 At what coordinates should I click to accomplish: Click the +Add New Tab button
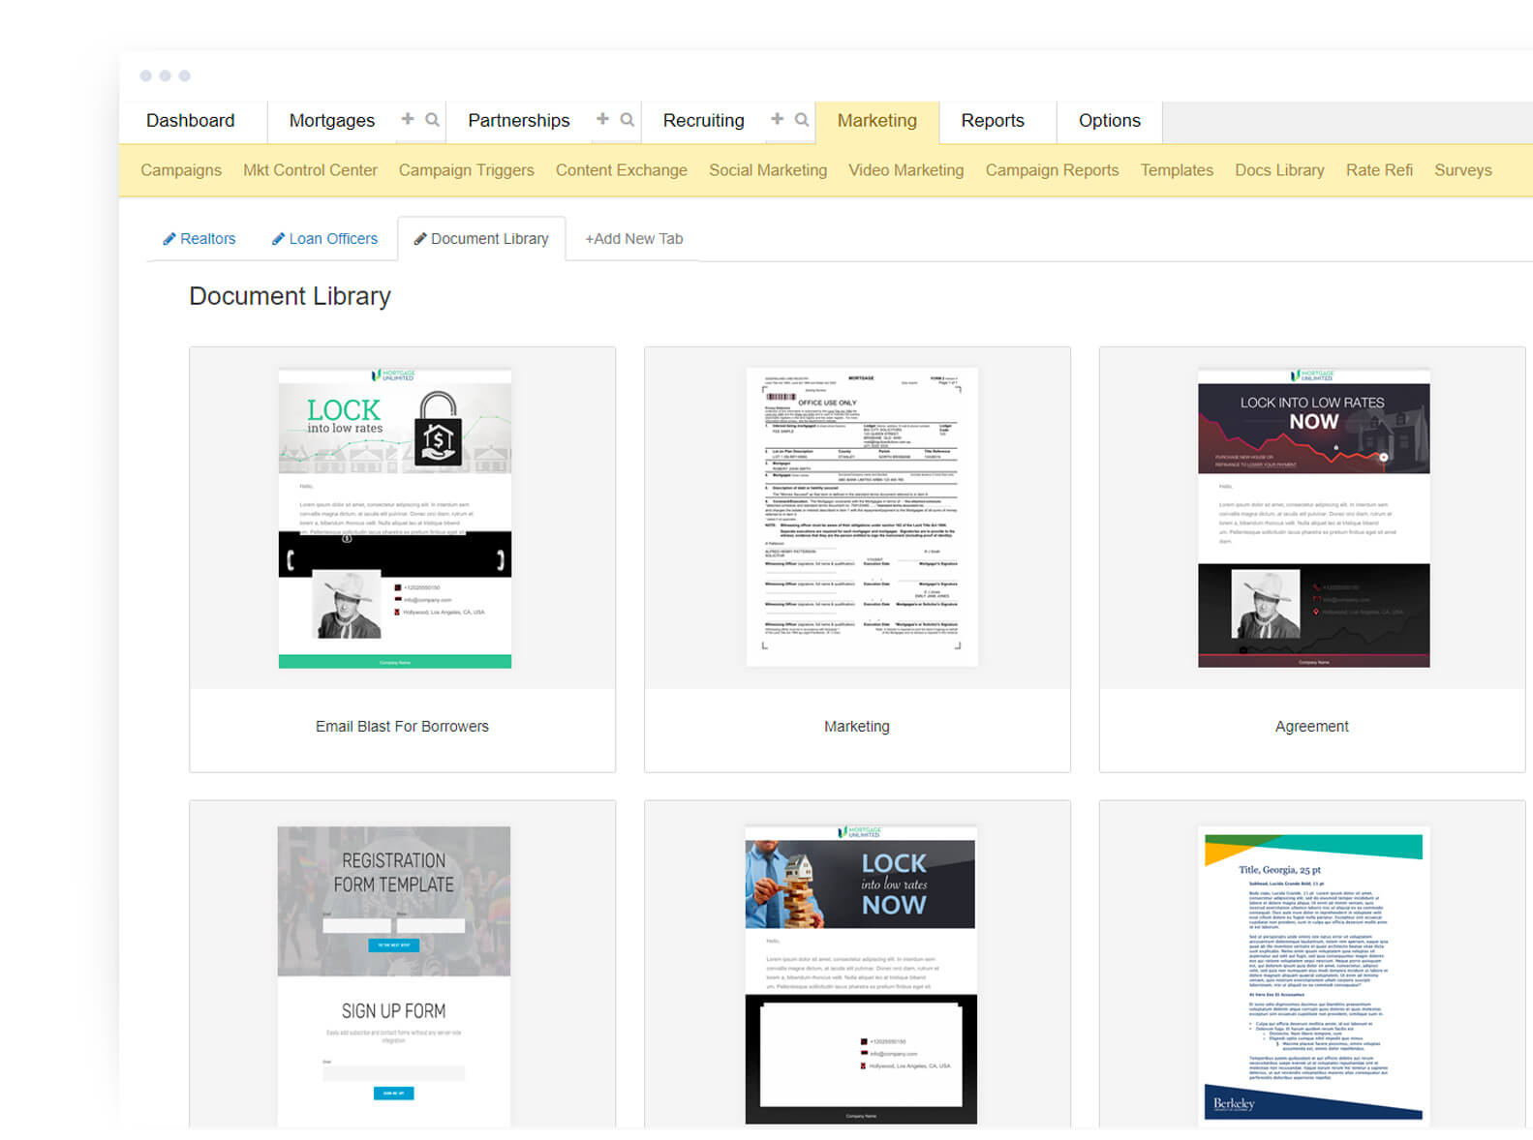[x=633, y=239]
